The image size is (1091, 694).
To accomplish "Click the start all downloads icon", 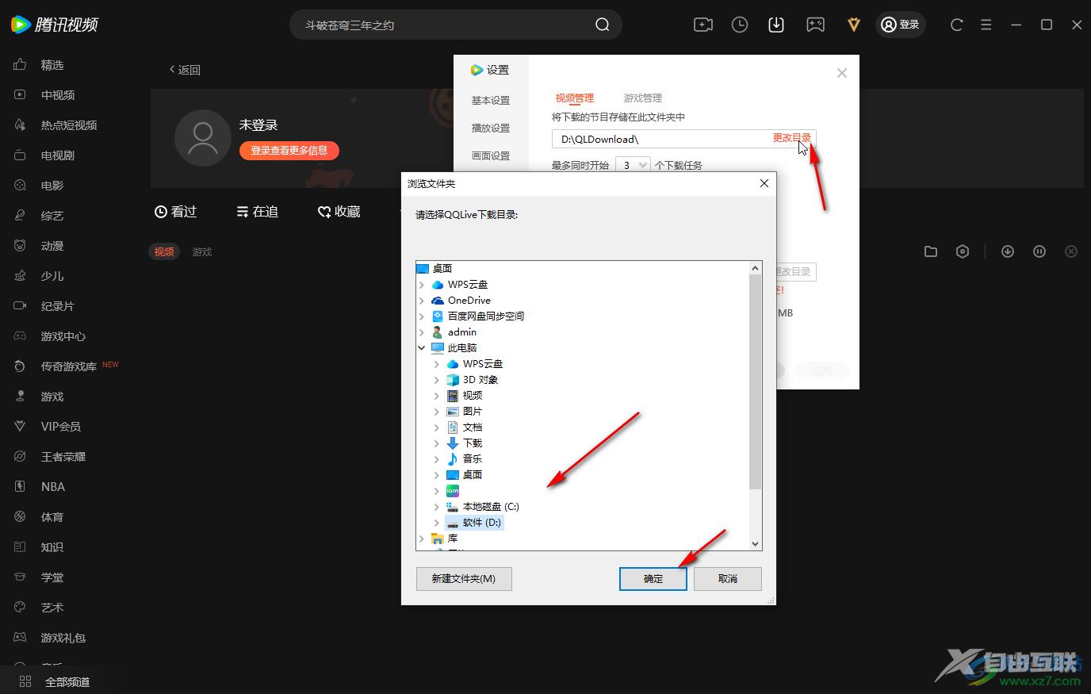I will (1008, 251).
